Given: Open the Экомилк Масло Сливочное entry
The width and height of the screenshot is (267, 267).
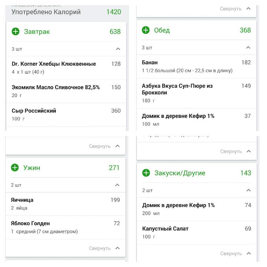Looking at the screenshot, I should 56,91.
